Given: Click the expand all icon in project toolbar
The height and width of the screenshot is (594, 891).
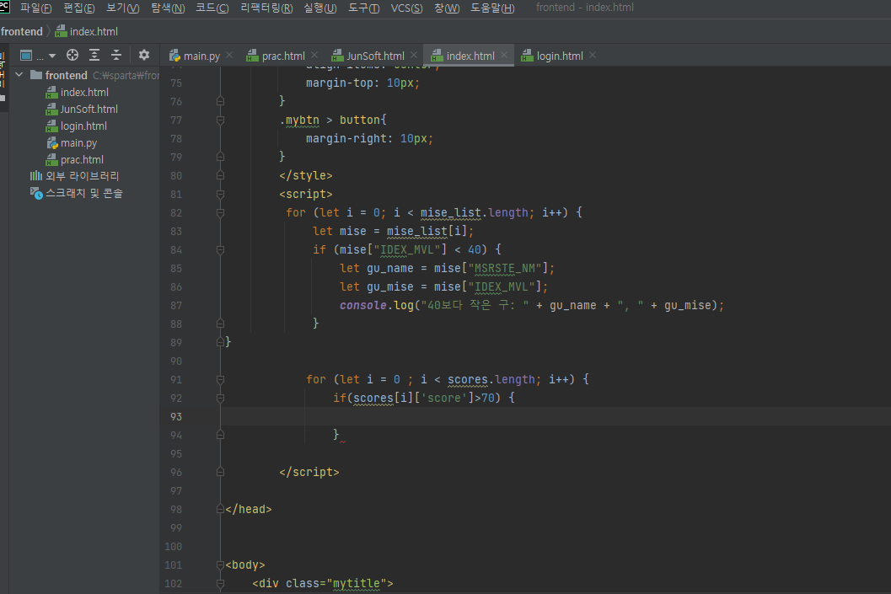Looking at the screenshot, I should pyautogui.click(x=94, y=55).
